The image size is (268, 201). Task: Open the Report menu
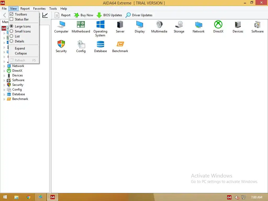(x=25, y=9)
